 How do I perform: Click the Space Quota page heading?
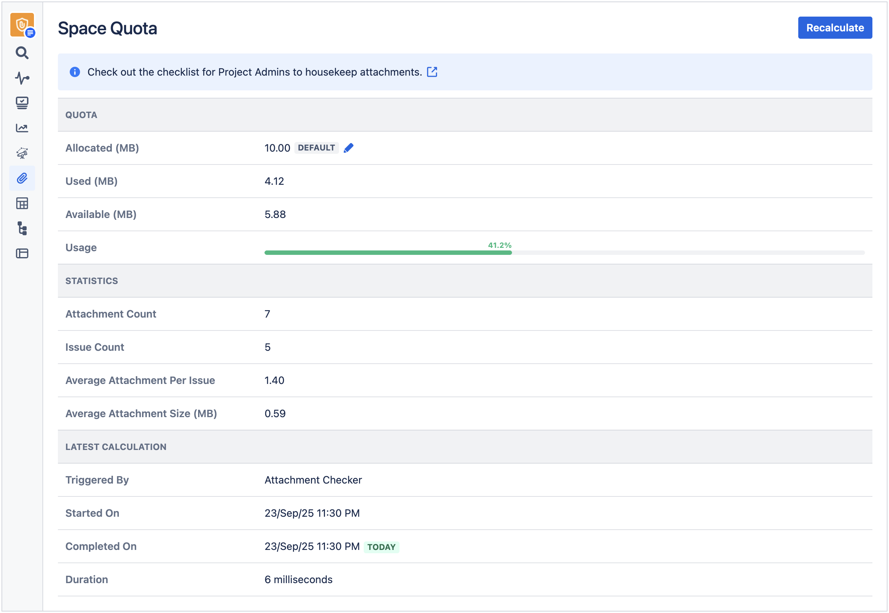pos(107,28)
